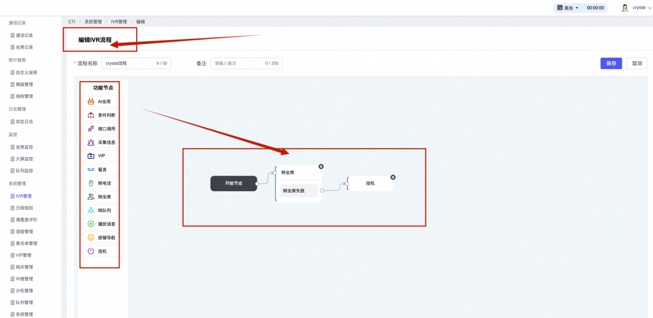Open 状态日志 in the sidebar
The image size is (653, 318).
point(24,122)
